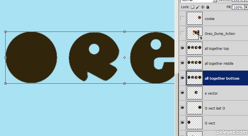This screenshot has width=248, height=136.
Task: Open the blend mode dropdown arrow
Action: (215, 1)
